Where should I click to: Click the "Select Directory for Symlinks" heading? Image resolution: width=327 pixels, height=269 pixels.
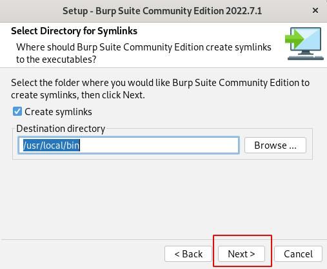tap(74, 31)
